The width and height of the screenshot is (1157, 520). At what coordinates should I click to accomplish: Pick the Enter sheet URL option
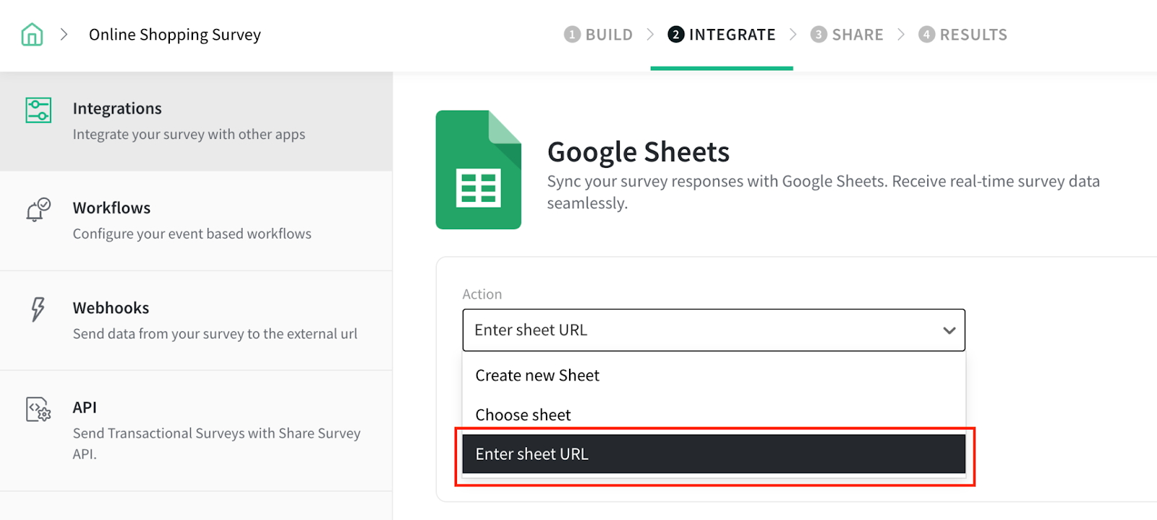tap(714, 454)
